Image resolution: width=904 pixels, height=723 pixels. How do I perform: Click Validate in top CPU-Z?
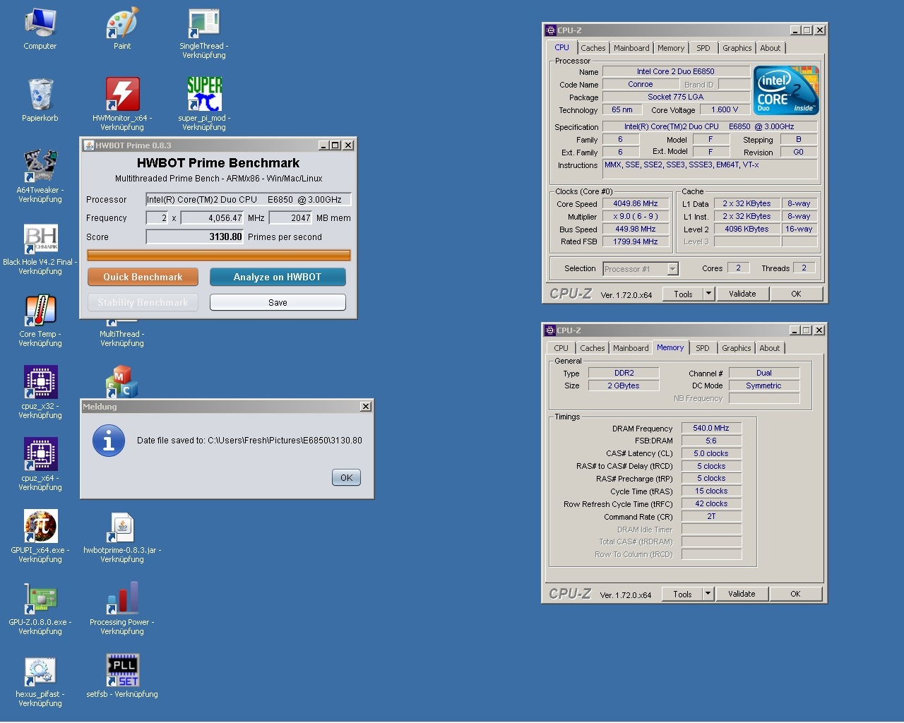[742, 294]
